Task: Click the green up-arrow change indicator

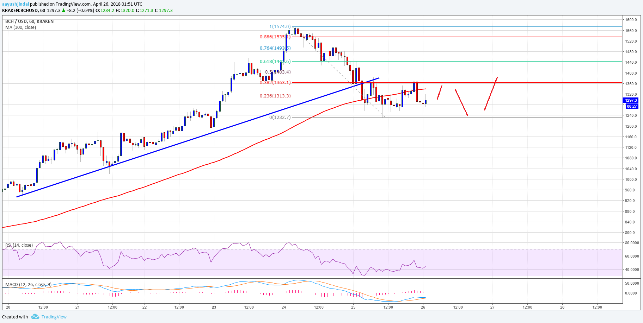Action: [x=63, y=11]
